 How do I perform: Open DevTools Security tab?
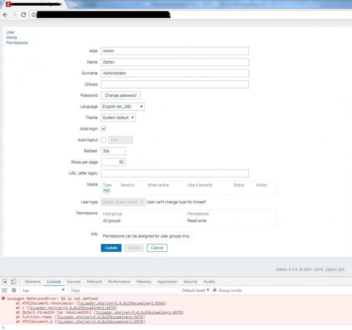click(190, 281)
